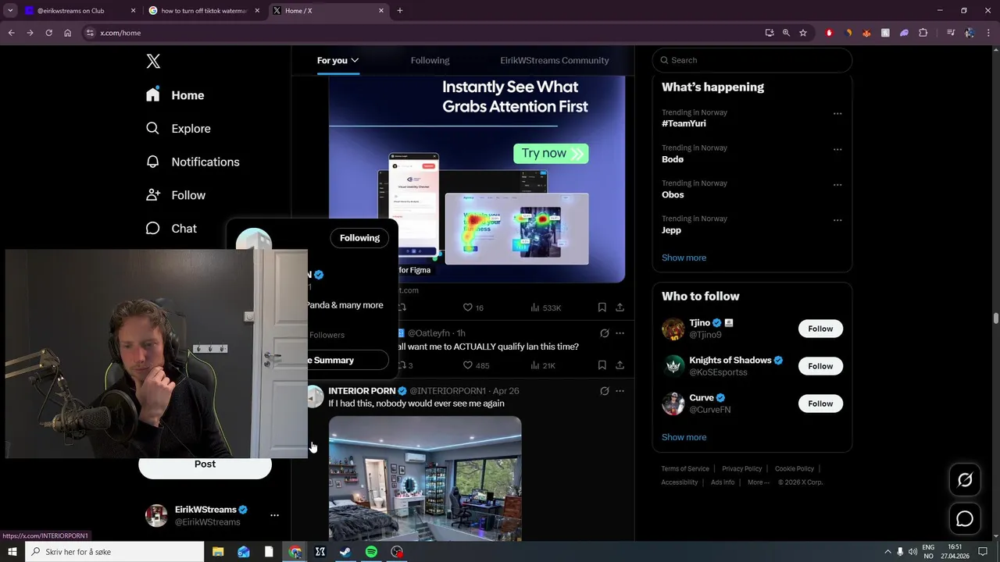
Task: Click the Windows taskbar search box
Action: tap(114, 552)
